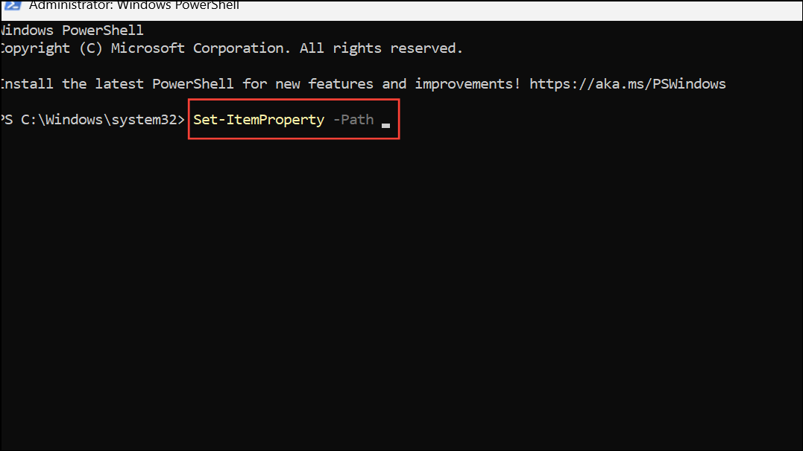Image resolution: width=803 pixels, height=451 pixels.
Task: Select the Administrator: Windows PowerShell title text
Action: 134,6
